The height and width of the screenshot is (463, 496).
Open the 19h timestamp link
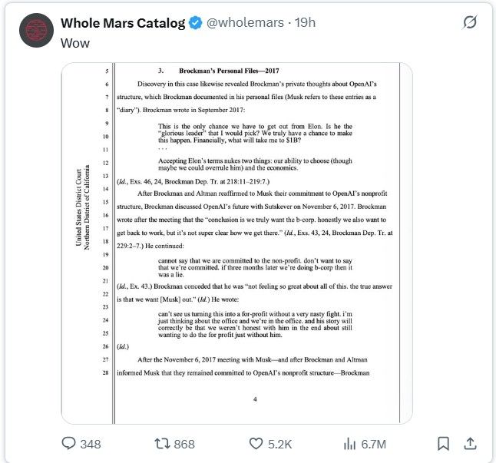click(305, 23)
